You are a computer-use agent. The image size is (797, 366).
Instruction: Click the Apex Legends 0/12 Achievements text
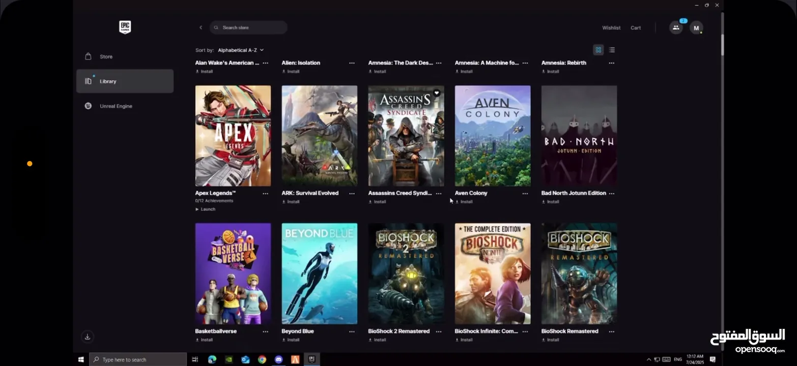tap(214, 201)
